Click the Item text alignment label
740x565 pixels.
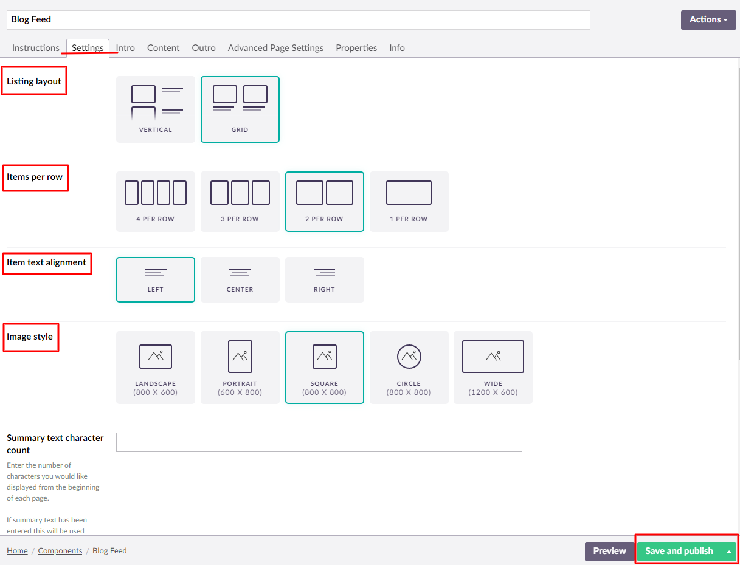(47, 263)
